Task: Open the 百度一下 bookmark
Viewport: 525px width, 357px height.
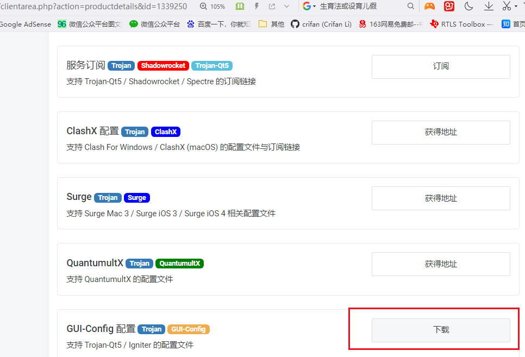Action: [218, 24]
